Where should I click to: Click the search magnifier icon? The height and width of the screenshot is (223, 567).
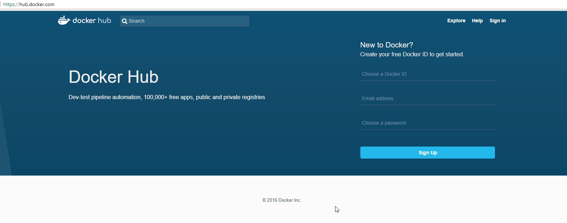tap(125, 21)
